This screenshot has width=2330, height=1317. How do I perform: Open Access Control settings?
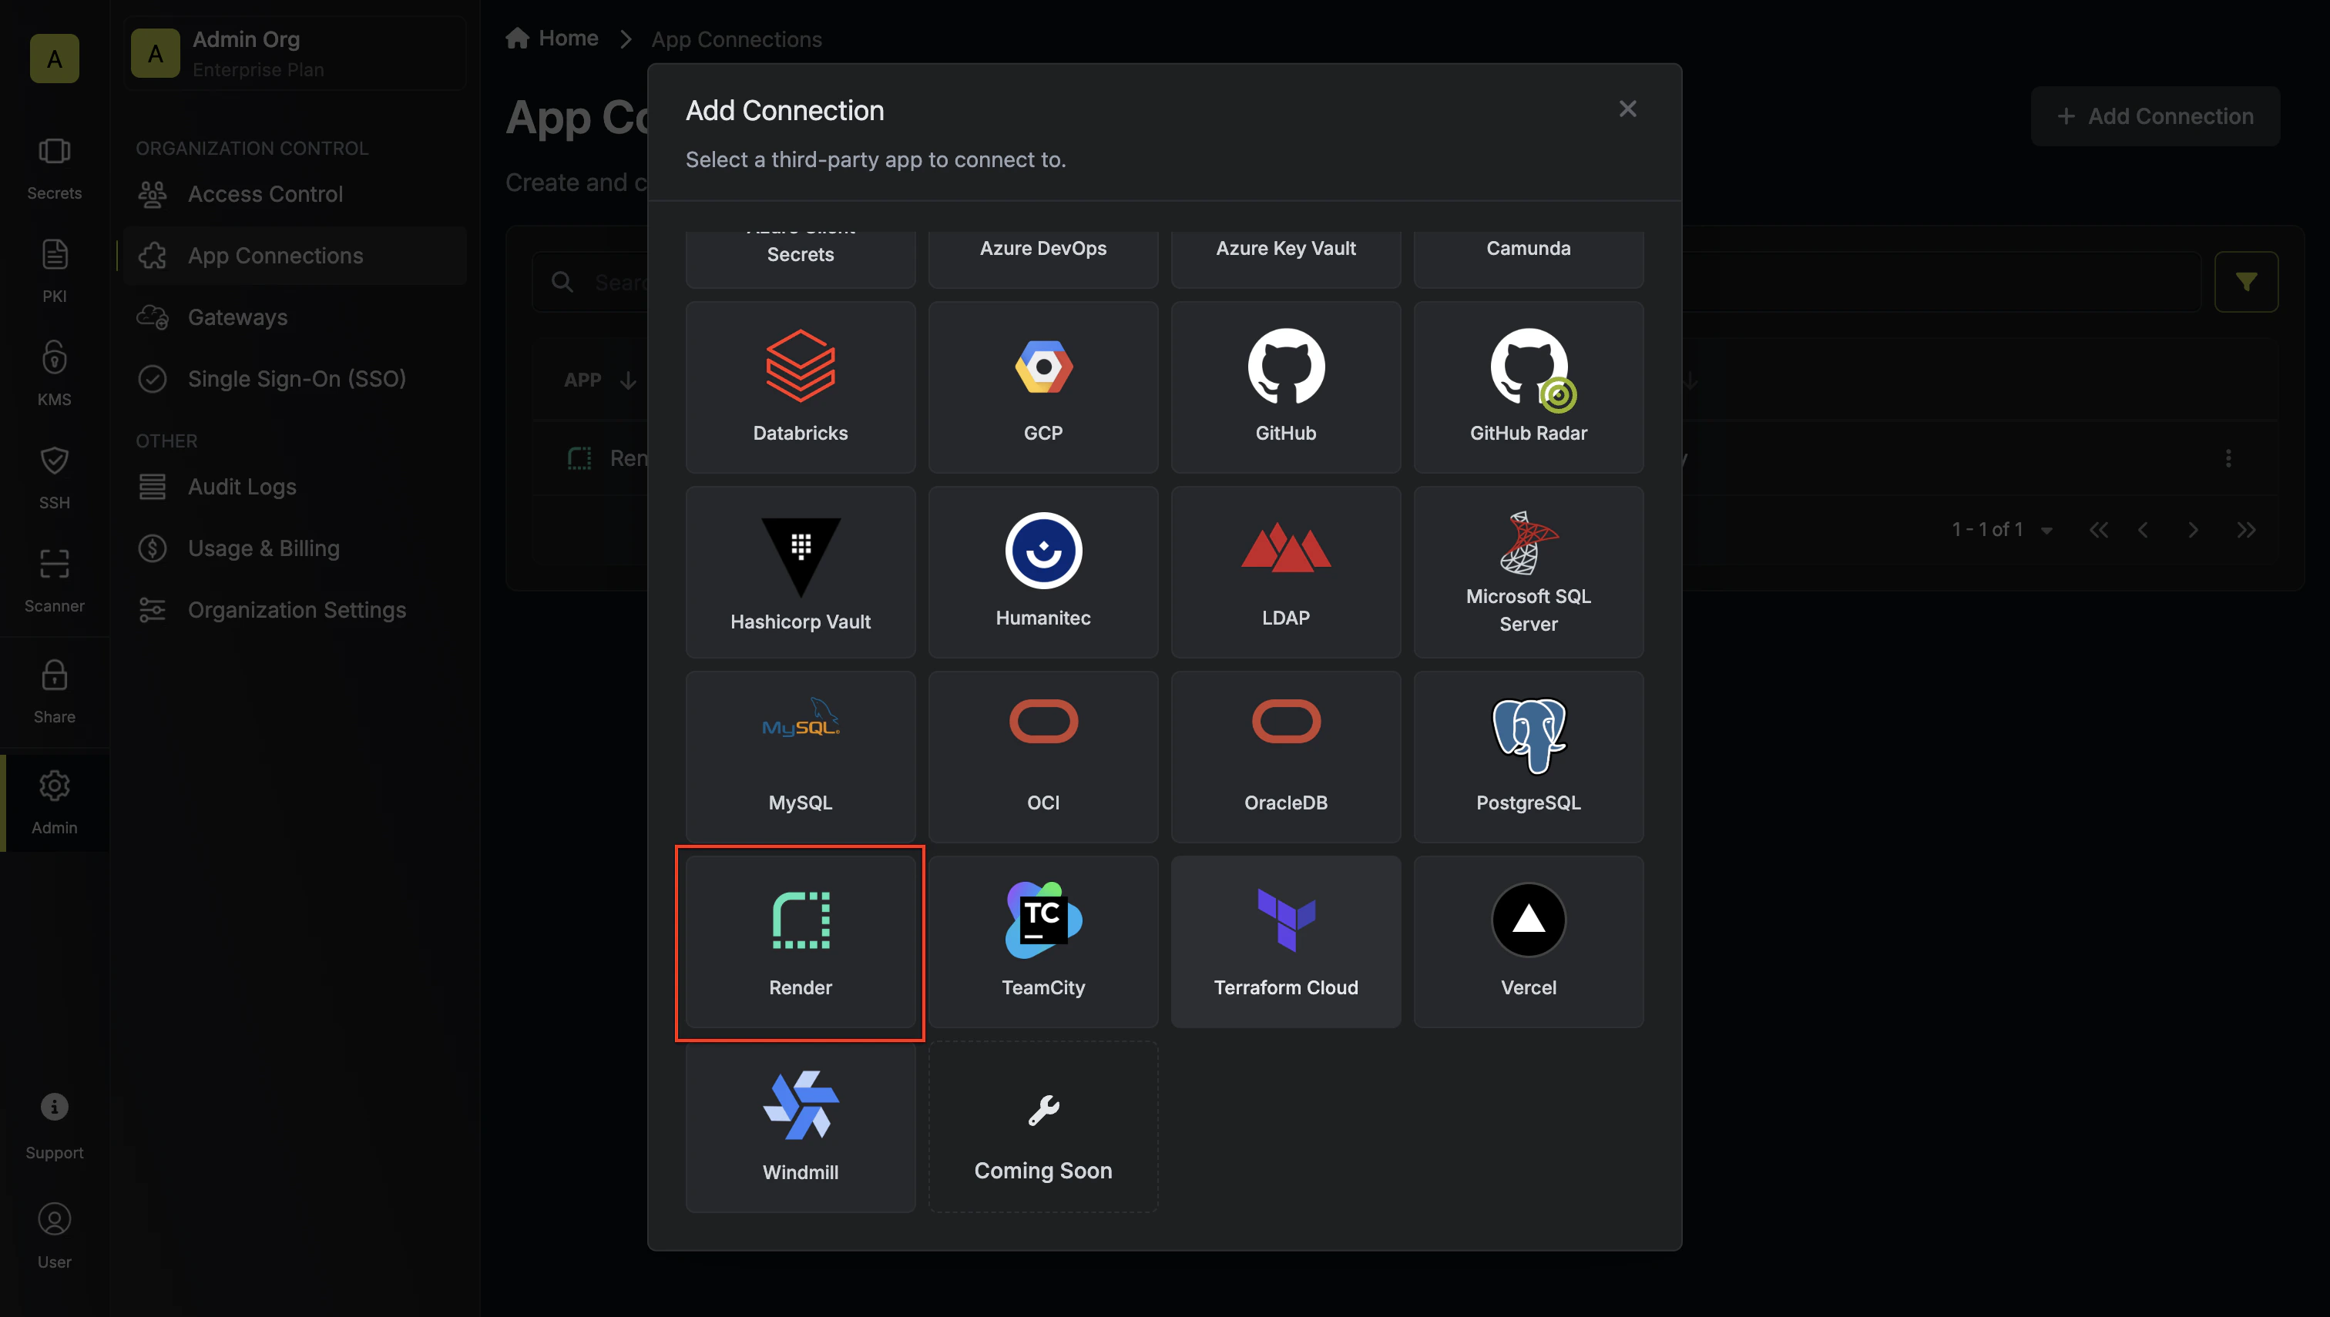coord(295,193)
